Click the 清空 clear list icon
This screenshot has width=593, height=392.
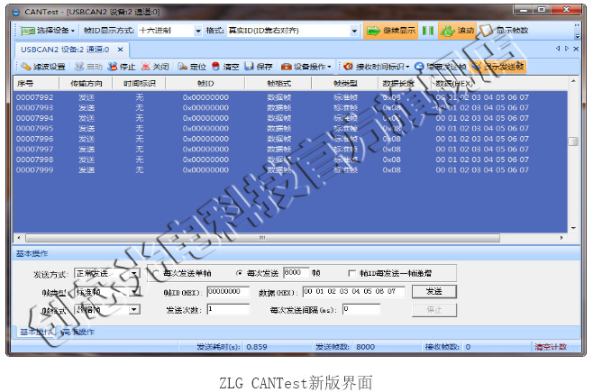215,67
